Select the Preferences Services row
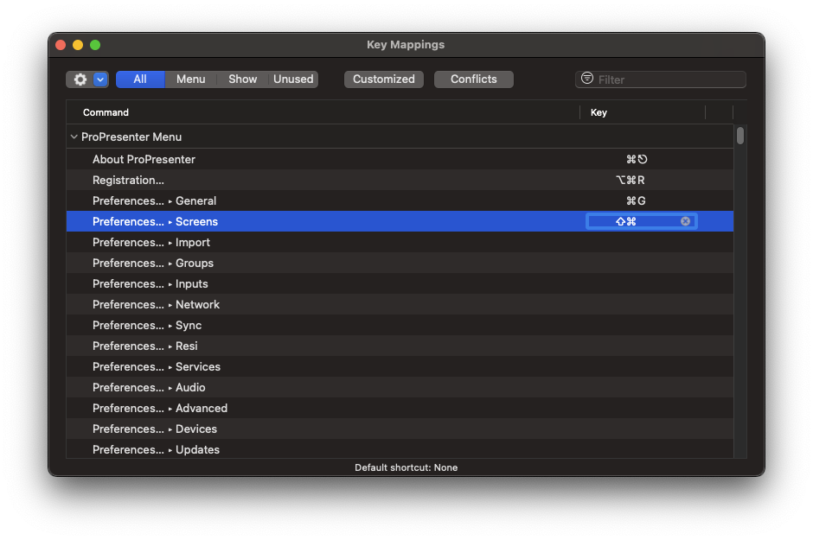Screen dimensions: 813x540 coord(400,366)
